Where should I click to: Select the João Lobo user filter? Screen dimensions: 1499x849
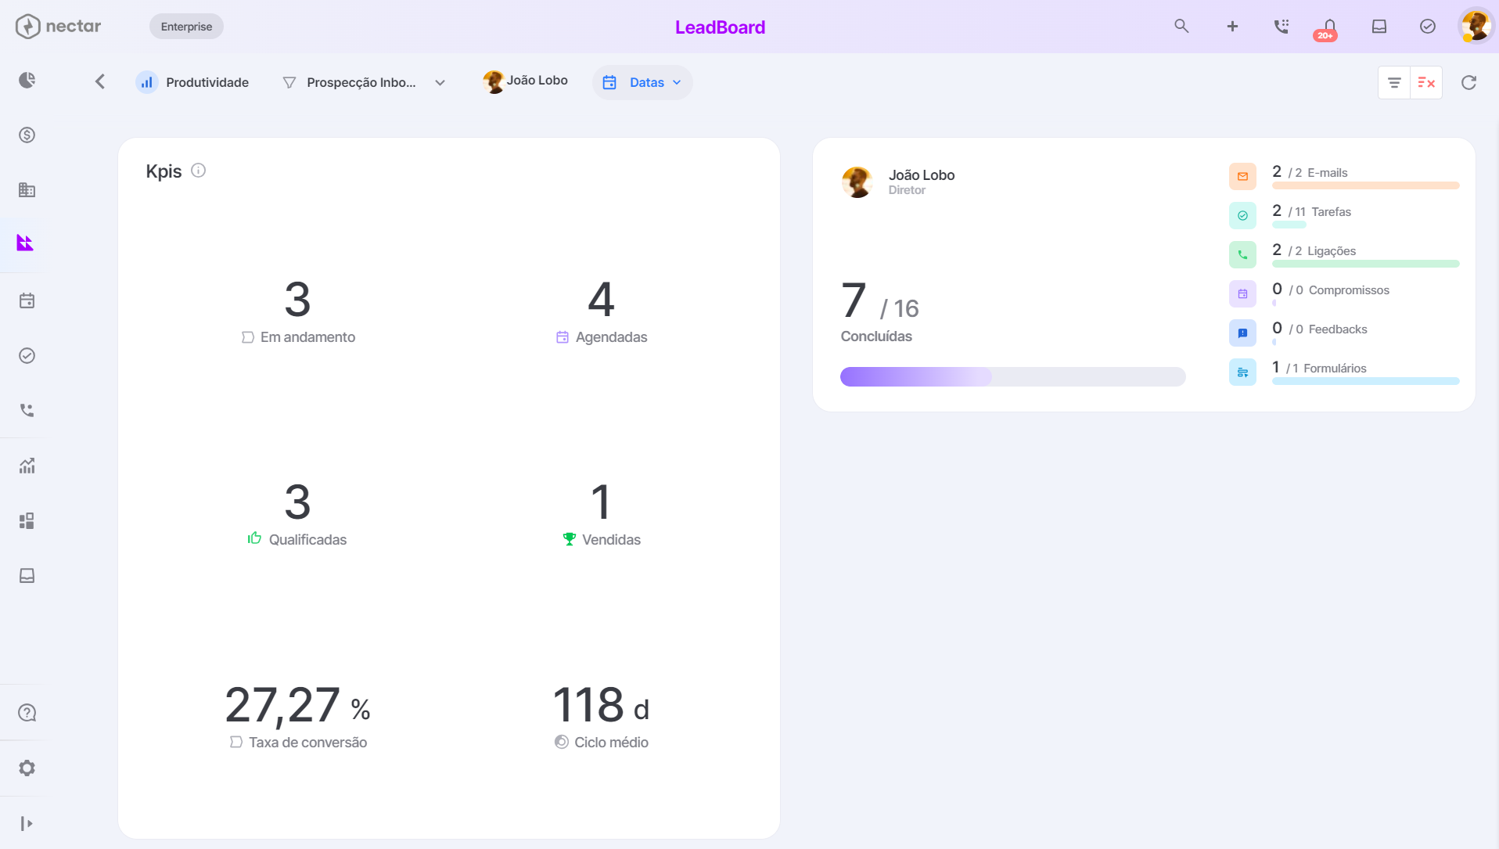[526, 81]
